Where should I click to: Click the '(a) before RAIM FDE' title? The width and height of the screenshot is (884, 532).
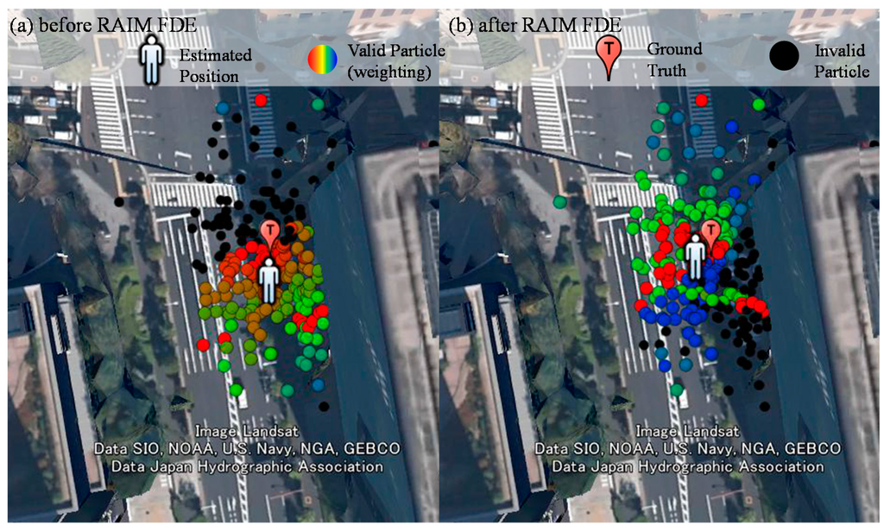104,25
